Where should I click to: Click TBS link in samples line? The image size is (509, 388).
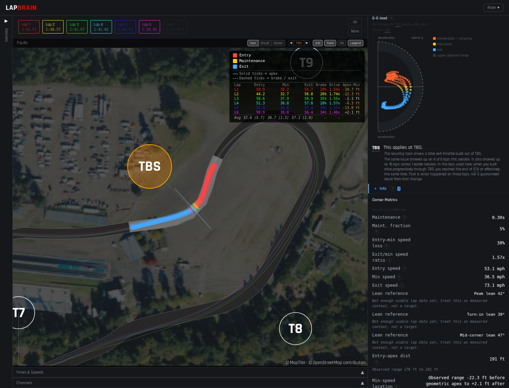point(398,24)
